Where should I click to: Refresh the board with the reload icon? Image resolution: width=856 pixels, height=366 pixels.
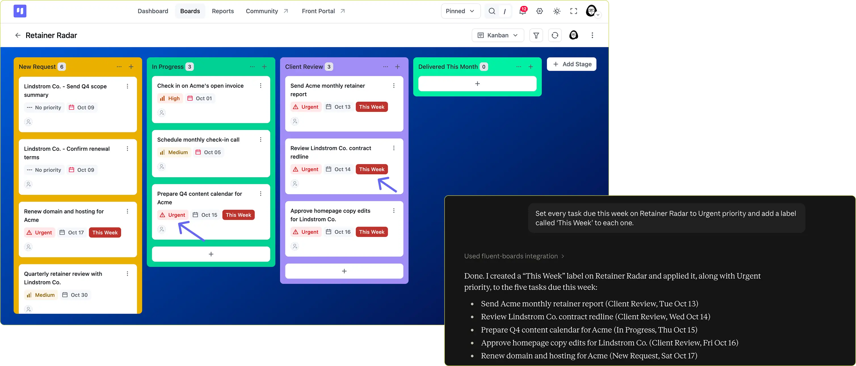point(555,35)
